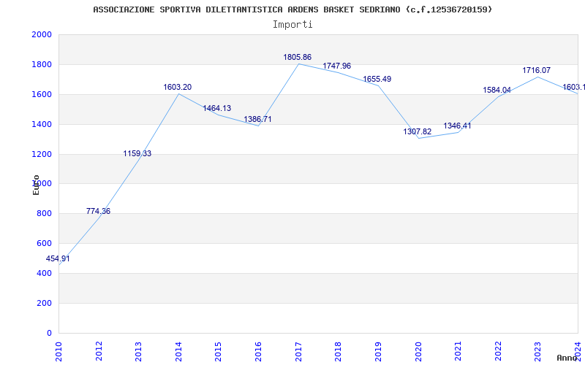Click the 2013 x-axis year label

[x=138, y=351]
